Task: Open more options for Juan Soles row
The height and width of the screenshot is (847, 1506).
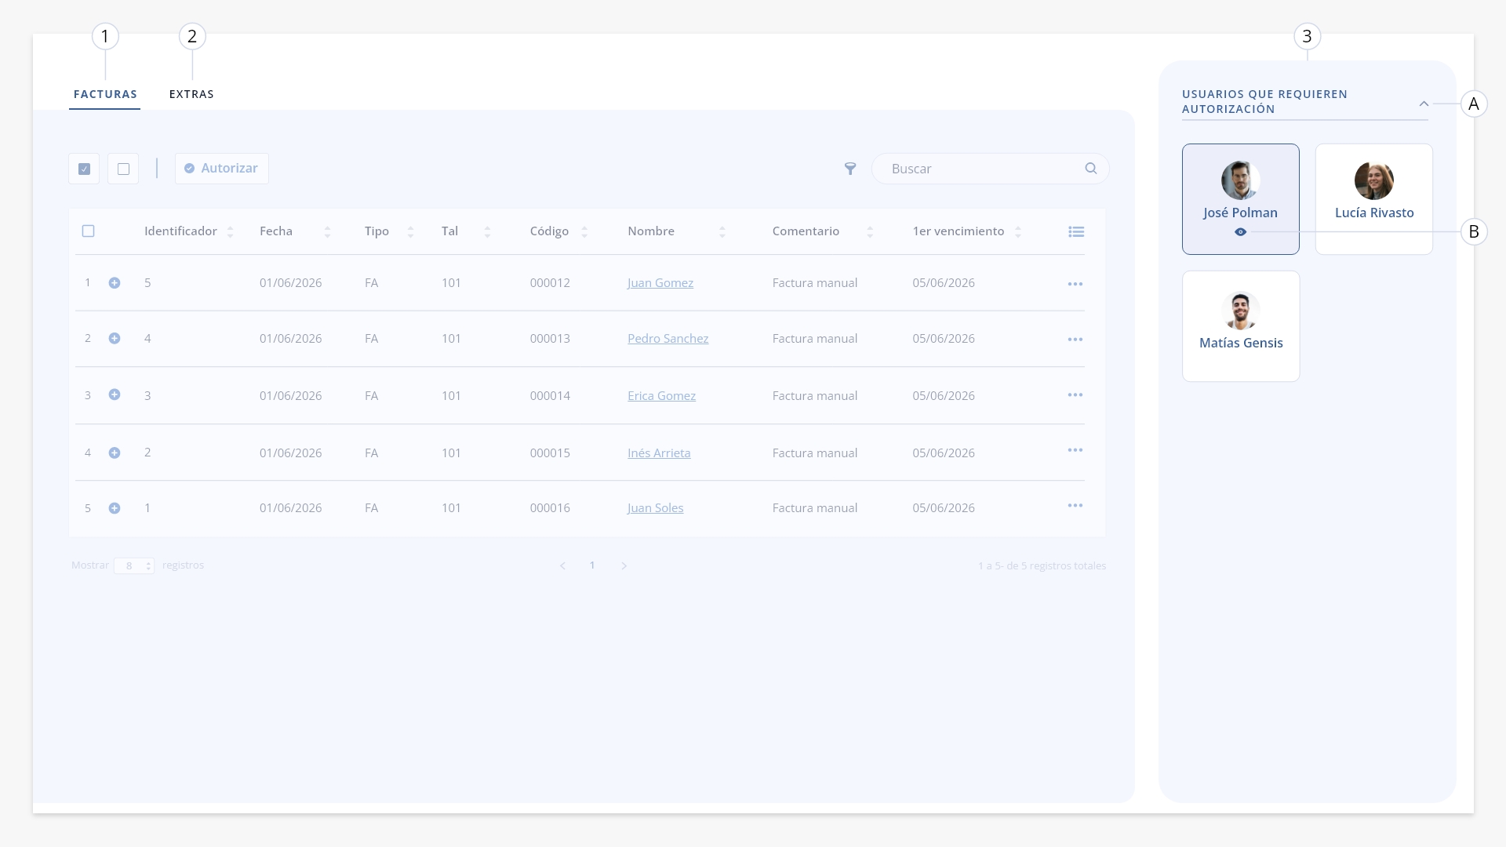Action: coord(1075,506)
